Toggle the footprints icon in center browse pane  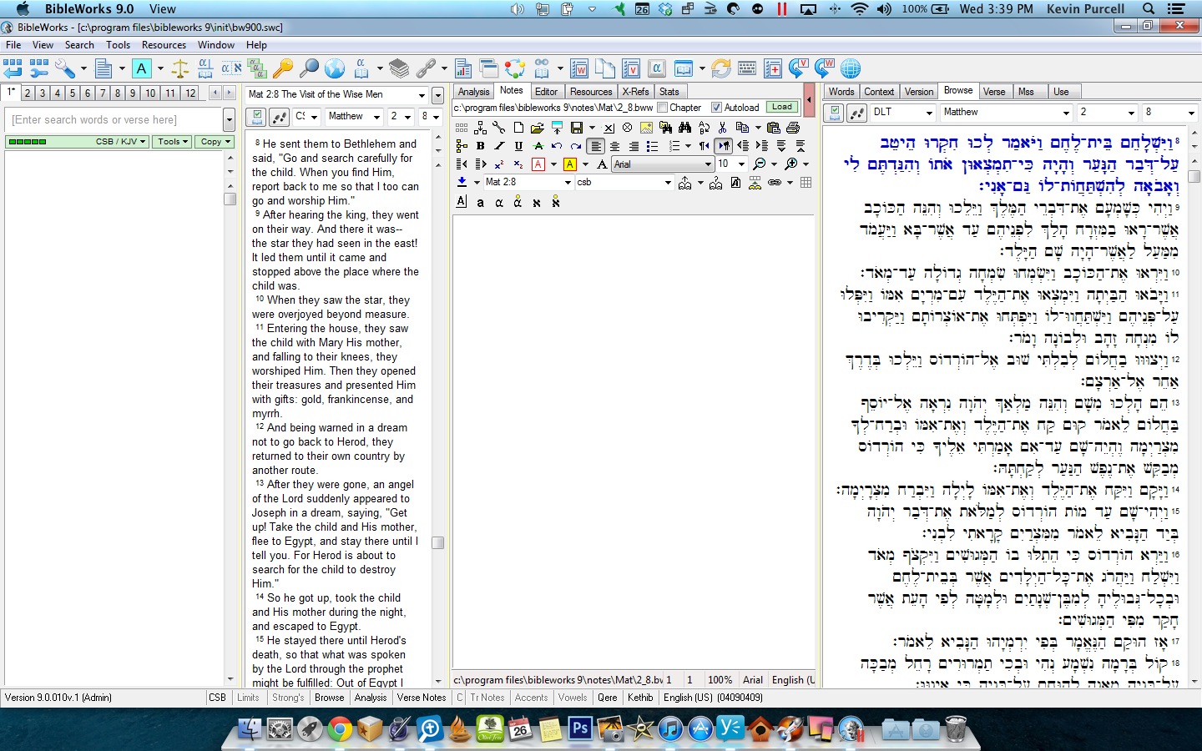coord(280,117)
